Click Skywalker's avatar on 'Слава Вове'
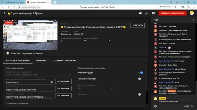The width and height of the screenshot is (197, 110). 155,65
